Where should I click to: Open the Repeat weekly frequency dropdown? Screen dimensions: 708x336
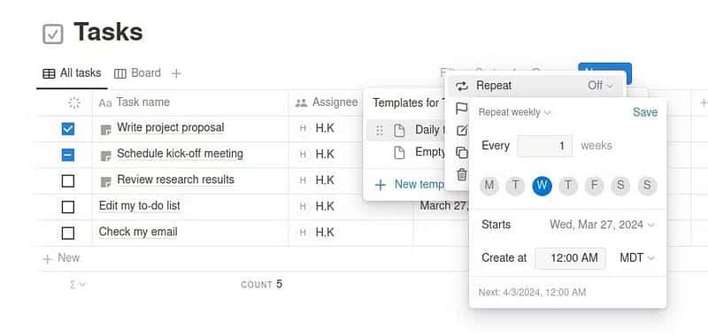(x=515, y=112)
